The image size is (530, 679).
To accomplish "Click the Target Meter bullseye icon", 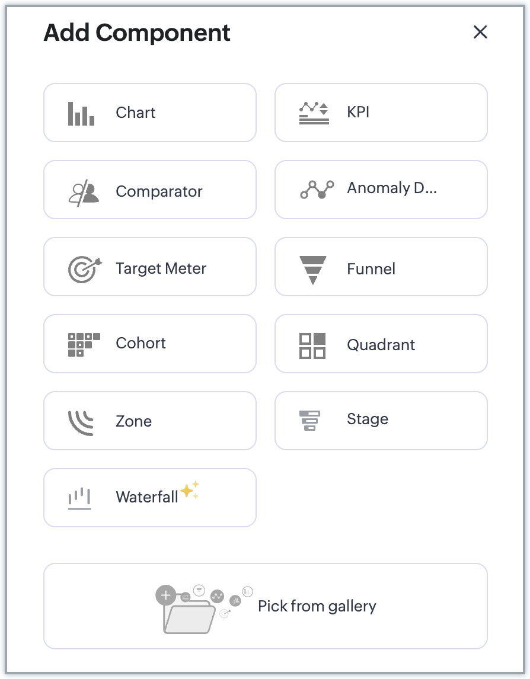I will coord(84,269).
